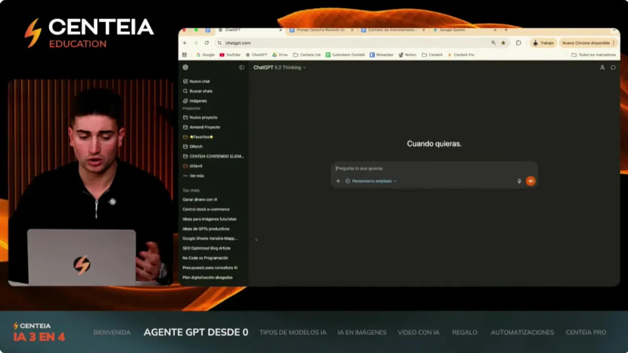Open the Favoritos project folder
This screenshot has height=353, width=628.
198,137
